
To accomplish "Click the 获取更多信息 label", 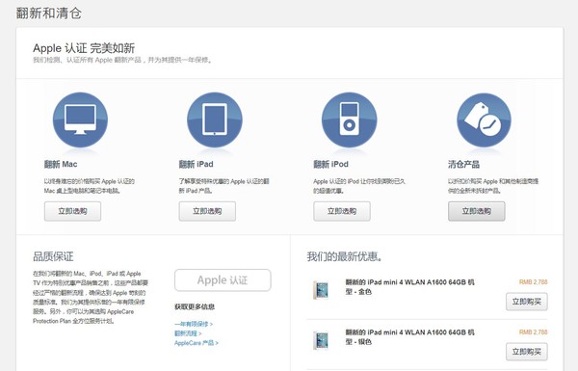I will 195,306.
